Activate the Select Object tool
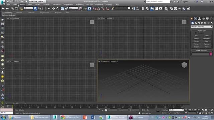Image resolution: width=214 pixels, height=120 pixels. pos(35,9)
